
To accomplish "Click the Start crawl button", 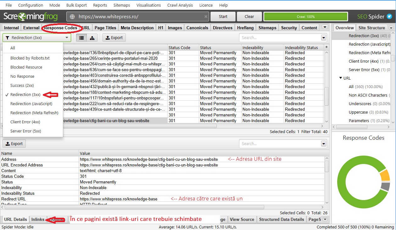I will coord(223,17).
